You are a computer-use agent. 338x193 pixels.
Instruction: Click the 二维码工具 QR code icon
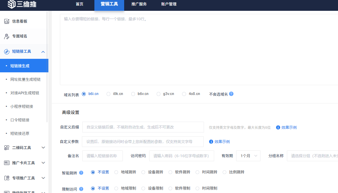point(7,148)
